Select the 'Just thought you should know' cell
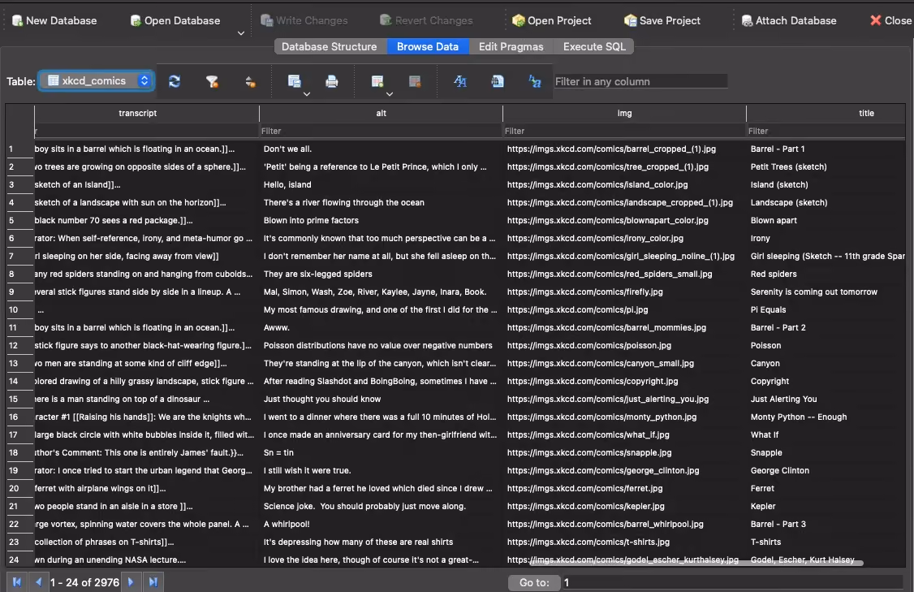The height and width of the screenshot is (592, 914). click(x=382, y=399)
